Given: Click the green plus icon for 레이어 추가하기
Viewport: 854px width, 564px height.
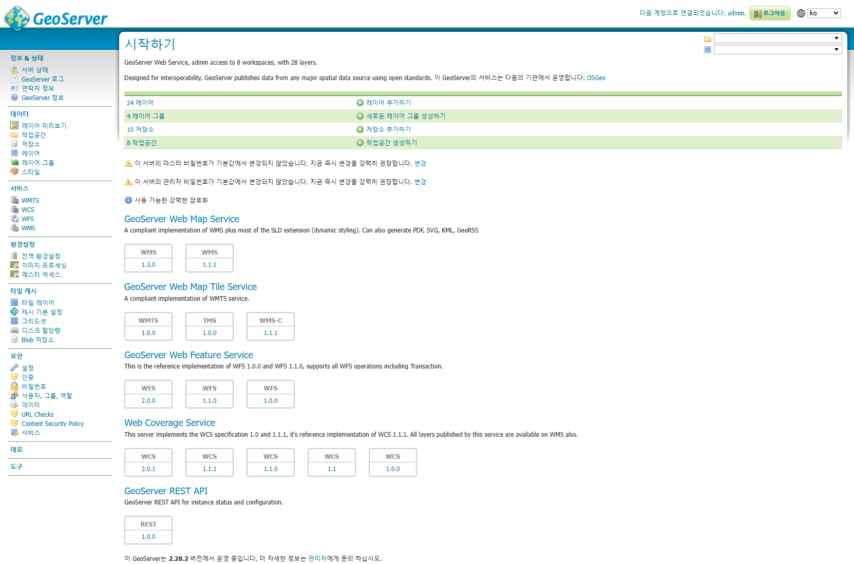Looking at the screenshot, I should click(x=360, y=103).
